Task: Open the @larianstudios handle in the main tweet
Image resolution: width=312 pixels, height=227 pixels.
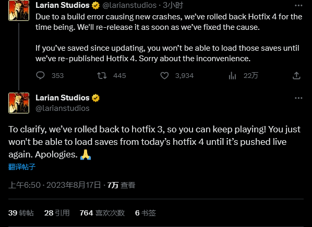Action: 63,108
